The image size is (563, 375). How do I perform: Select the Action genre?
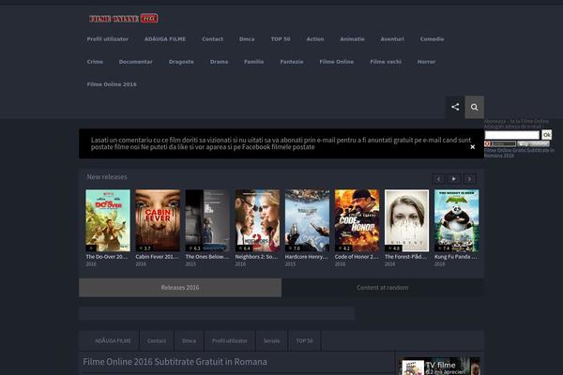[315, 39]
